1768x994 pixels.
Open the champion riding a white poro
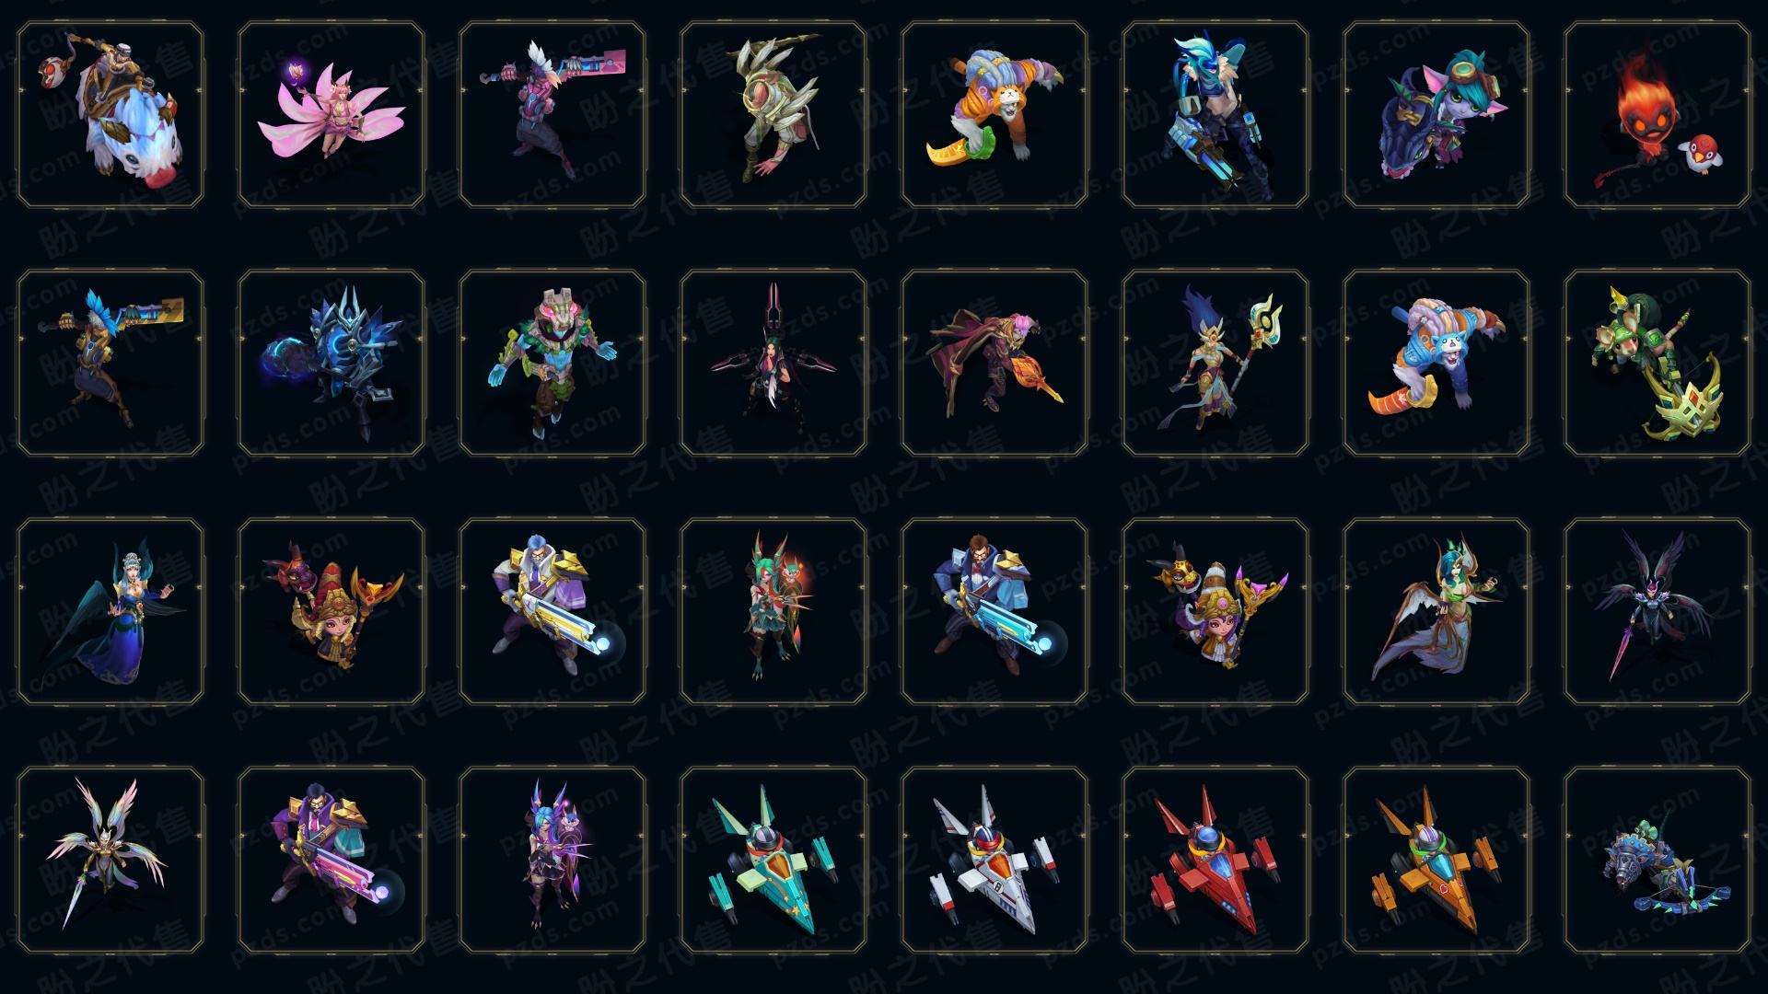(x=110, y=115)
